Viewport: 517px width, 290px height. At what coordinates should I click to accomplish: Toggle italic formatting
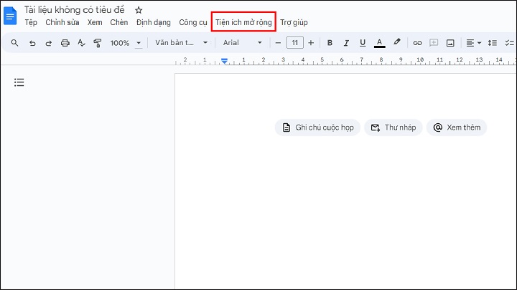(x=346, y=43)
